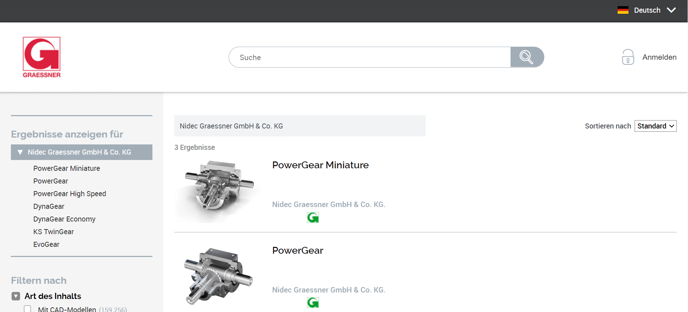Click the 3 Ergebnisse count text
The height and width of the screenshot is (312, 688).
[194, 147]
